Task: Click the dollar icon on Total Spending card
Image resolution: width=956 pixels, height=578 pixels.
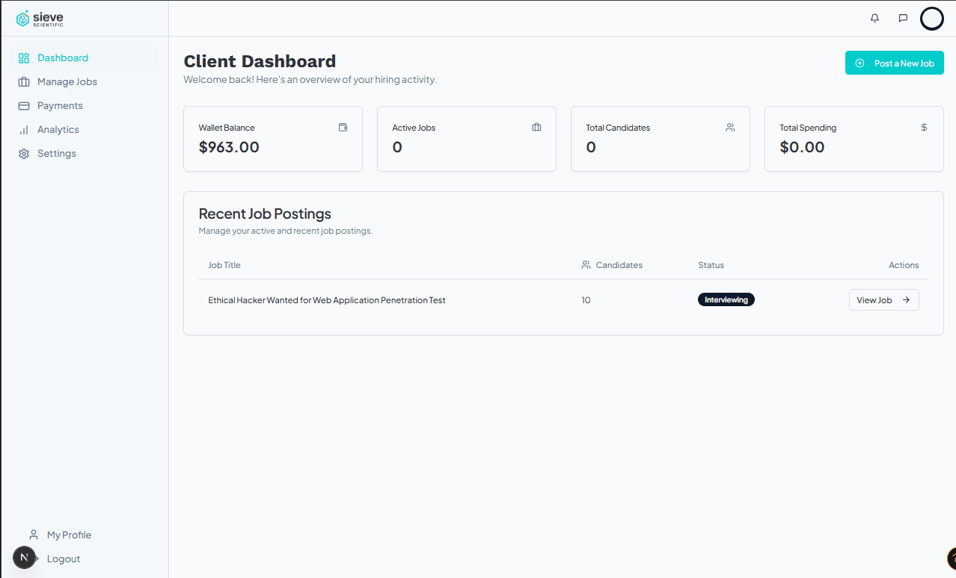Action: (924, 127)
